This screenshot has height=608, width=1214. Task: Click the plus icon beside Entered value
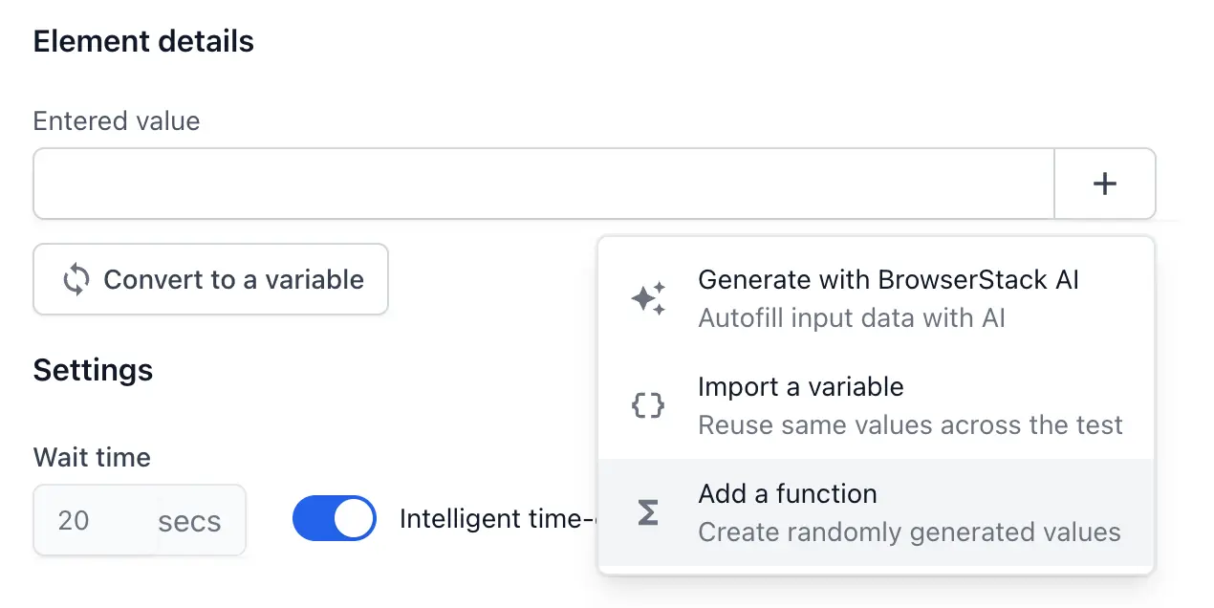pos(1104,184)
